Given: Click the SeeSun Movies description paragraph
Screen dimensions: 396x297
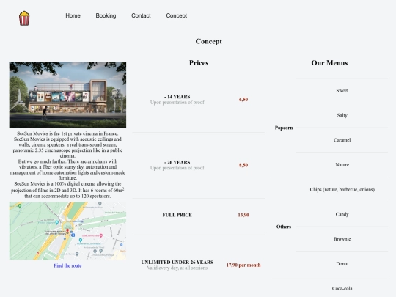Looking at the screenshot, I should tap(67, 165).
